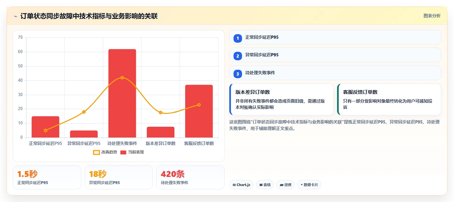
Task: Click the 18秒 stat card
Action: [x=119, y=177]
